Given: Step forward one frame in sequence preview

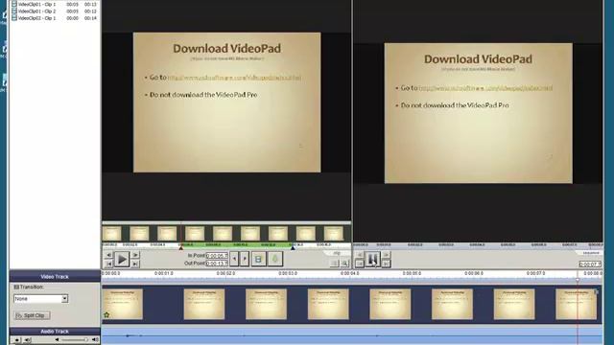Looking at the screenshot, I should [386, 255].
